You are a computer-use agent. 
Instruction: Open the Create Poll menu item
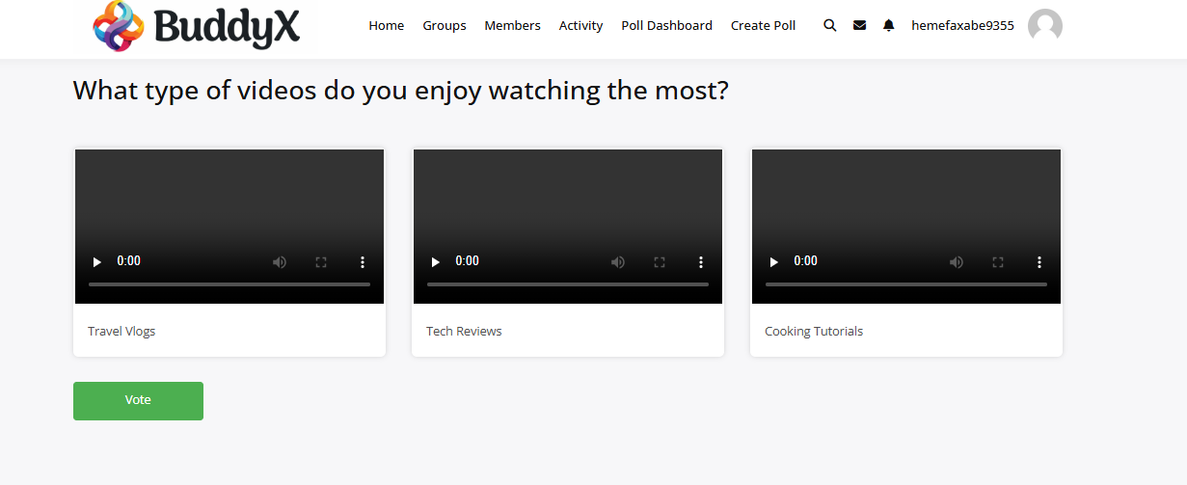tap(763, 26)
